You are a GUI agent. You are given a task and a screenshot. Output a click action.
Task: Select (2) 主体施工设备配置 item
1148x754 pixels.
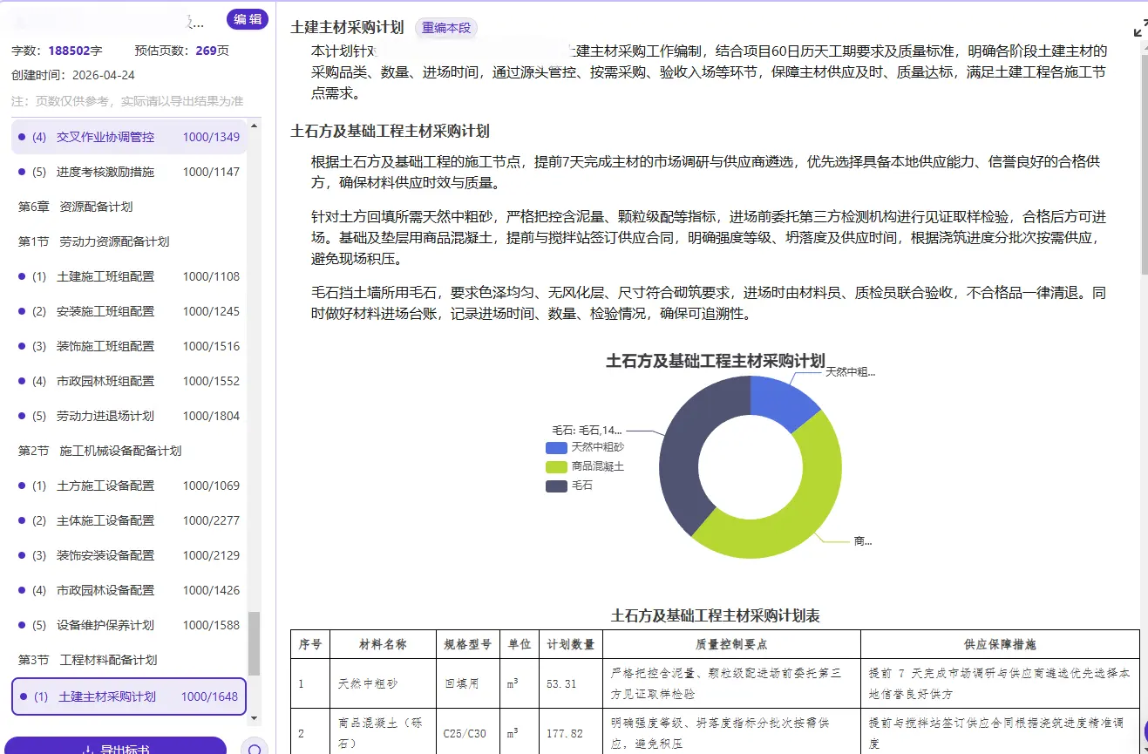click(x=129, y=520)
